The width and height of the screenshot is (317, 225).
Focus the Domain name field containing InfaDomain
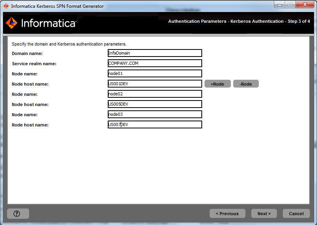(155, 53)
